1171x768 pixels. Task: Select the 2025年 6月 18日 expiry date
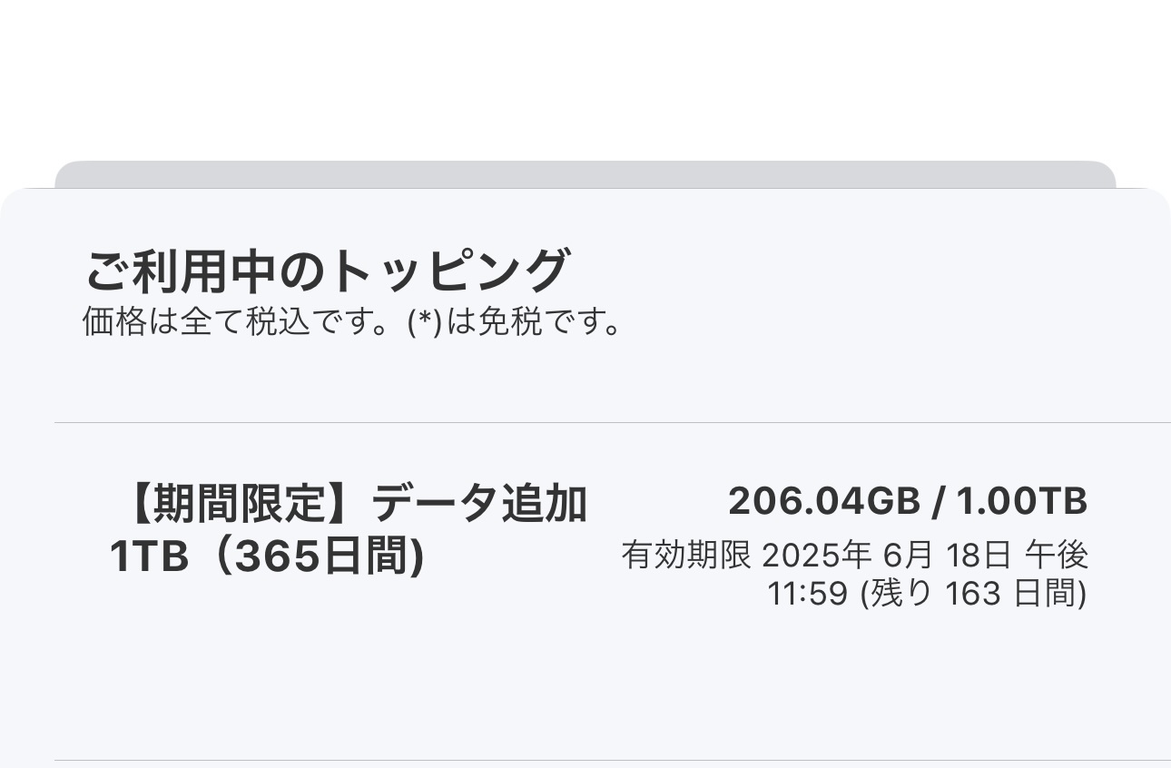887,555
